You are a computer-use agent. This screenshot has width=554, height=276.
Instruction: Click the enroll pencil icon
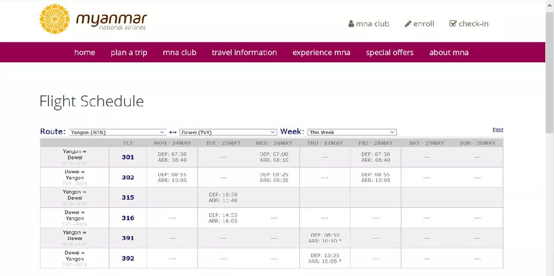[408, 24]
